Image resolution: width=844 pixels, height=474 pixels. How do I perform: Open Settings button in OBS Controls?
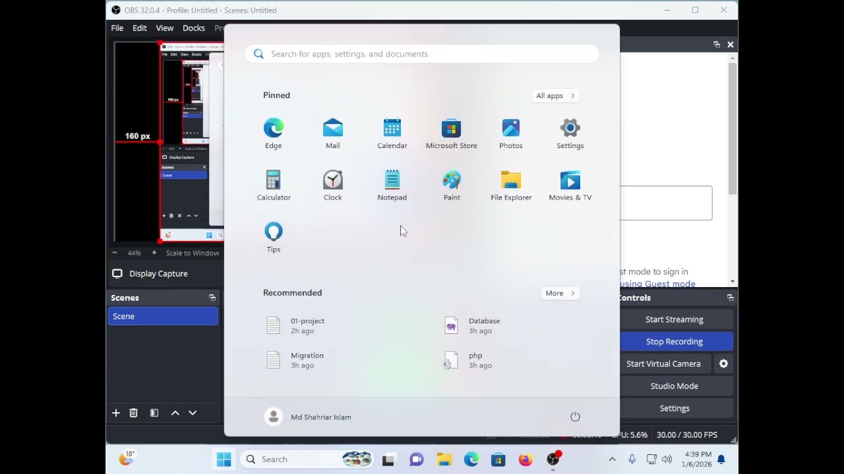[x=675, y=408]
